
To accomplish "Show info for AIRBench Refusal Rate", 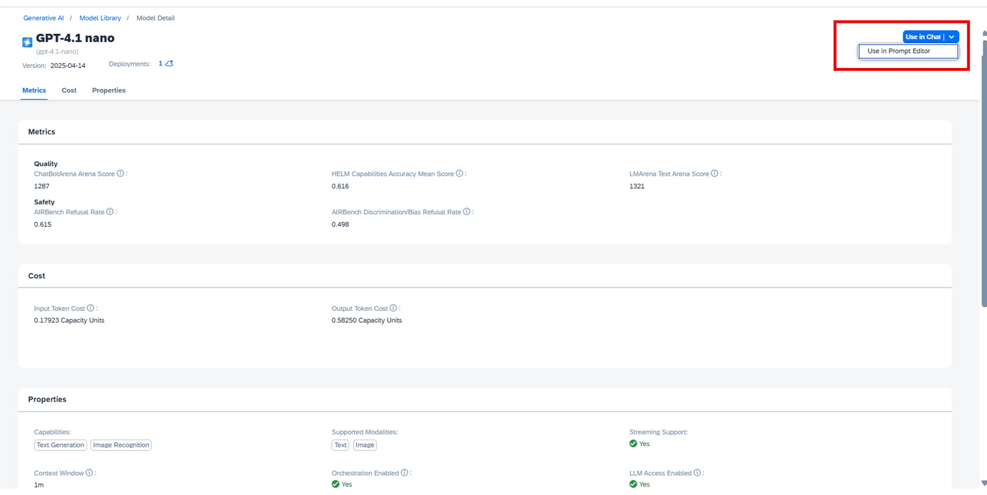I will tap(110, 212).
